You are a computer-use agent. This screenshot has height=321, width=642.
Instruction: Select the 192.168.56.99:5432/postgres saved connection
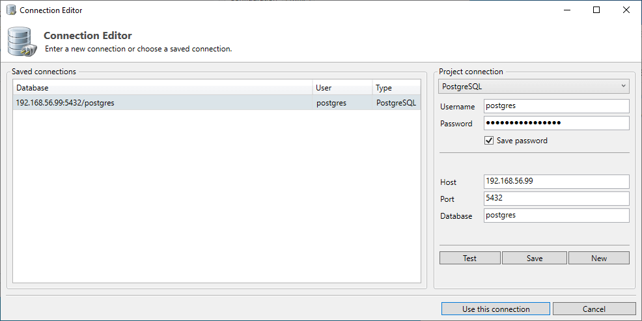(x=163, y=103)
